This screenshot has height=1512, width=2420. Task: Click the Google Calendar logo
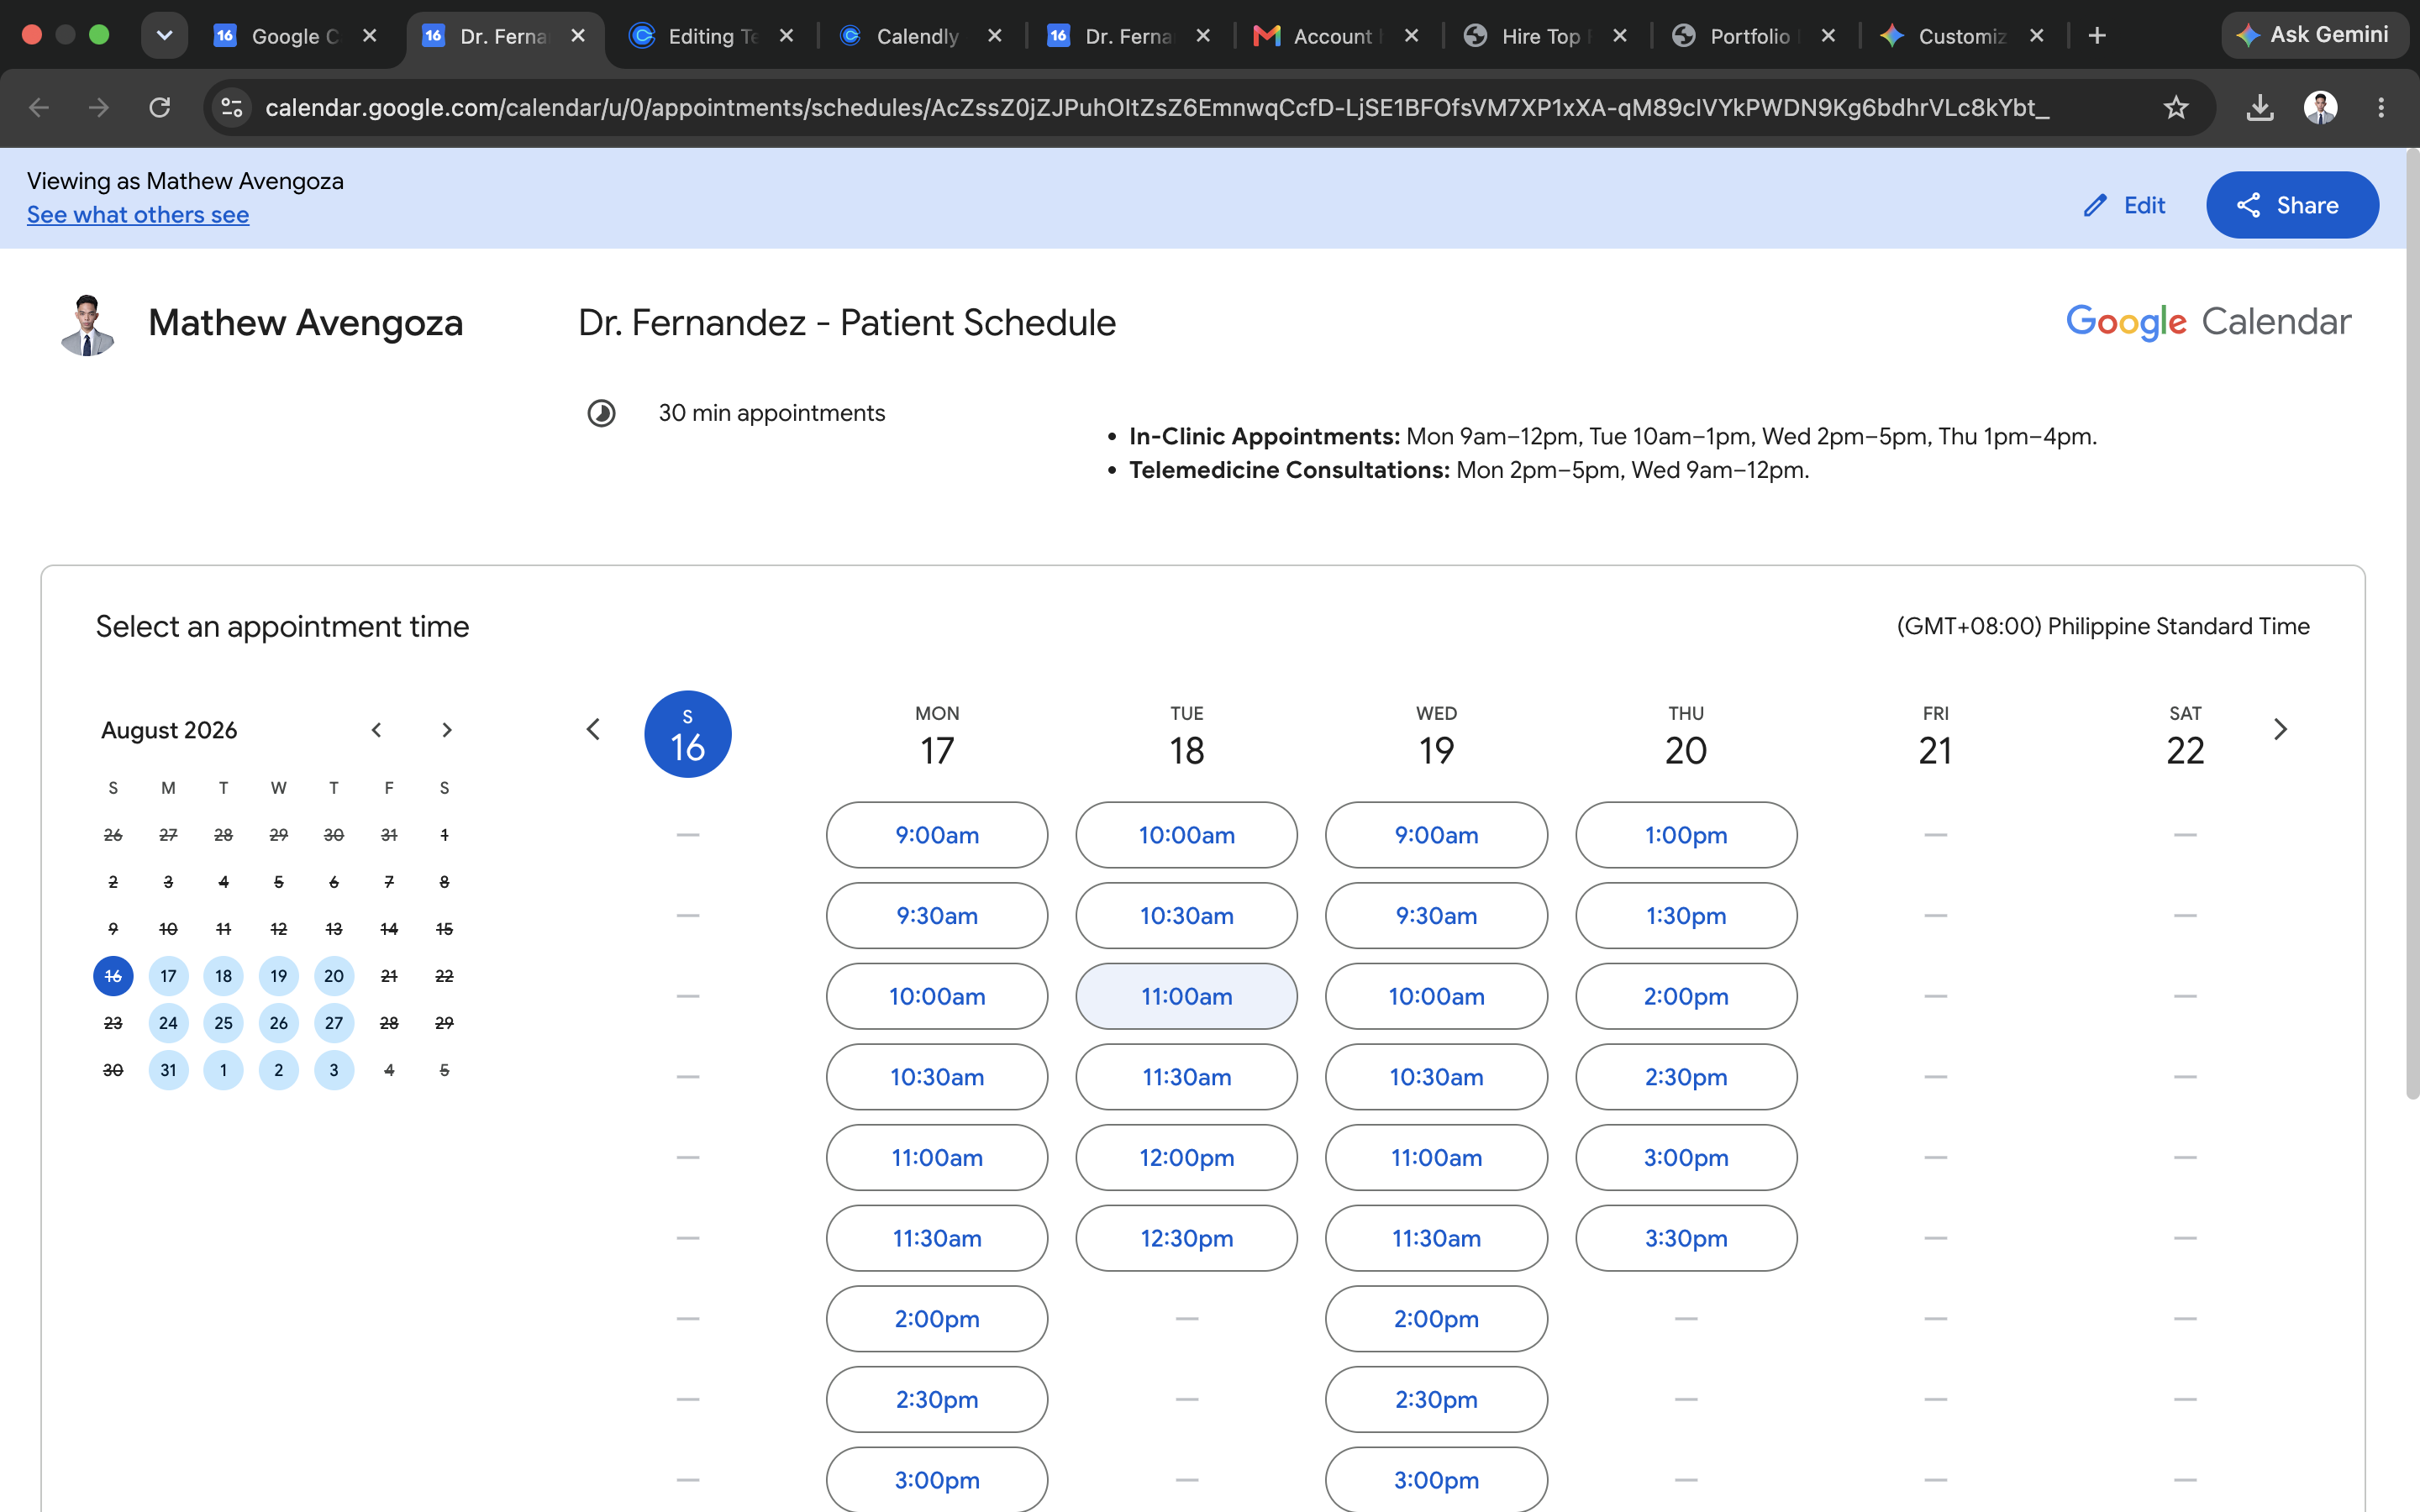(x=2208, y=322)
